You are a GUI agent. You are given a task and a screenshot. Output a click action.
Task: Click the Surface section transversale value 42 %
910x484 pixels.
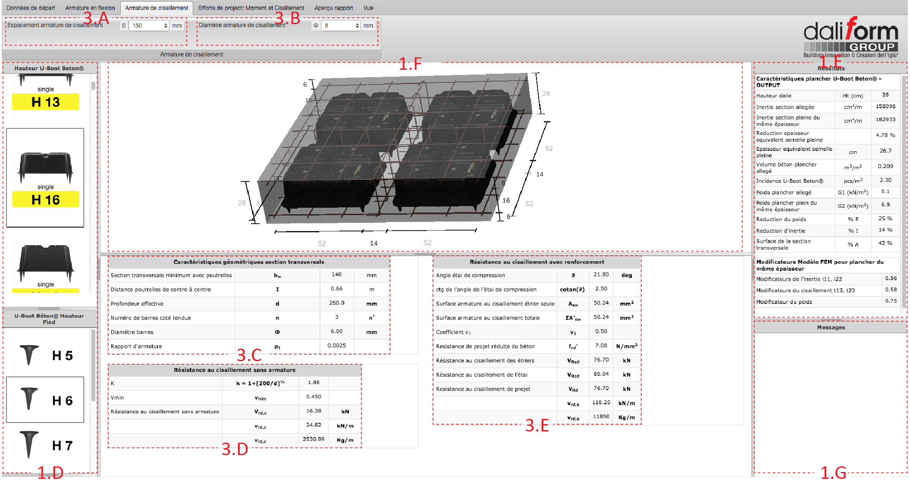(x=885, y=243)
